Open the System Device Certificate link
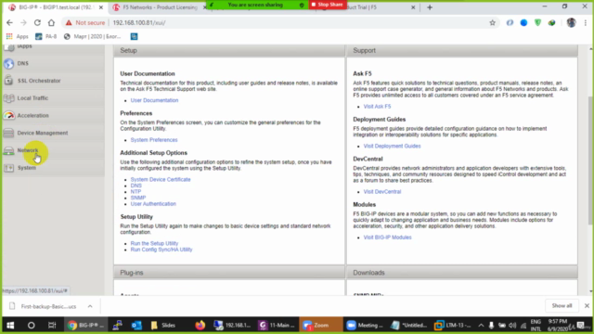This screenshot has width=594, height=334. click(161, 179)
